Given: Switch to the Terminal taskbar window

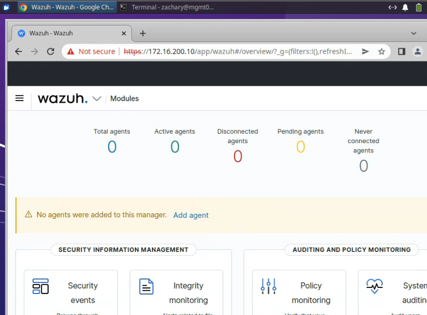Looking at the screenshot, I should pos(167,7).
